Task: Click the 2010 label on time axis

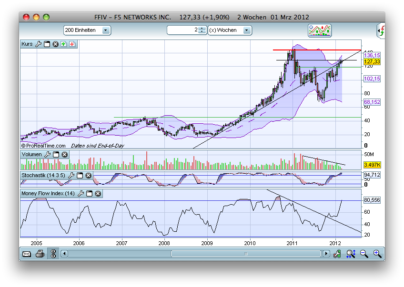Action: 250,243
